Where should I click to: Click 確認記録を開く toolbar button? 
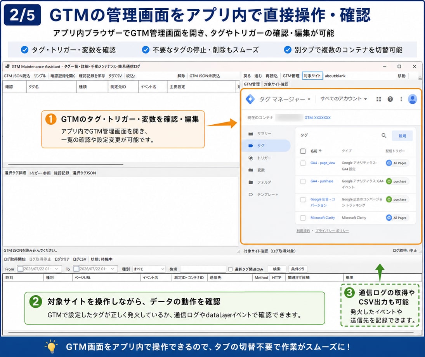[x=63, y=76]
